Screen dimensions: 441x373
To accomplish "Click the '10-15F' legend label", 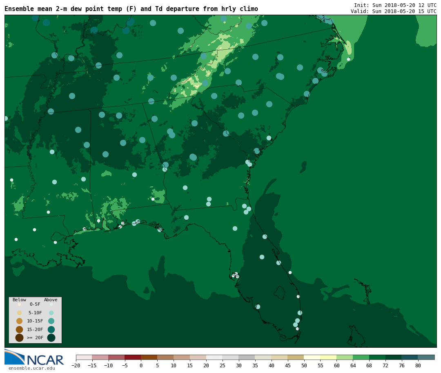I will 35,321.
